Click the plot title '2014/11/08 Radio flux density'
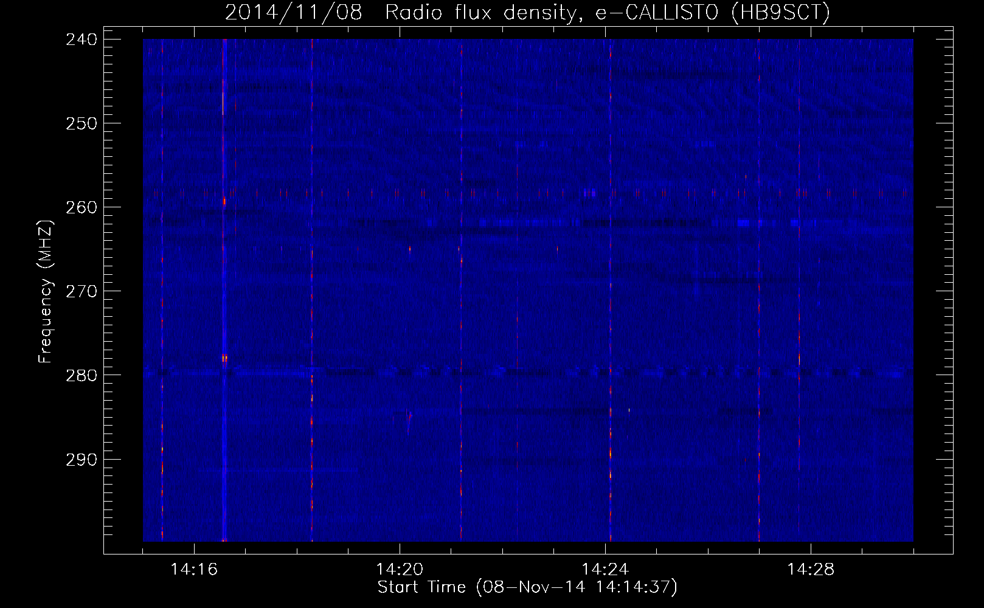984x608 pixels. click(x=527, y=12)
